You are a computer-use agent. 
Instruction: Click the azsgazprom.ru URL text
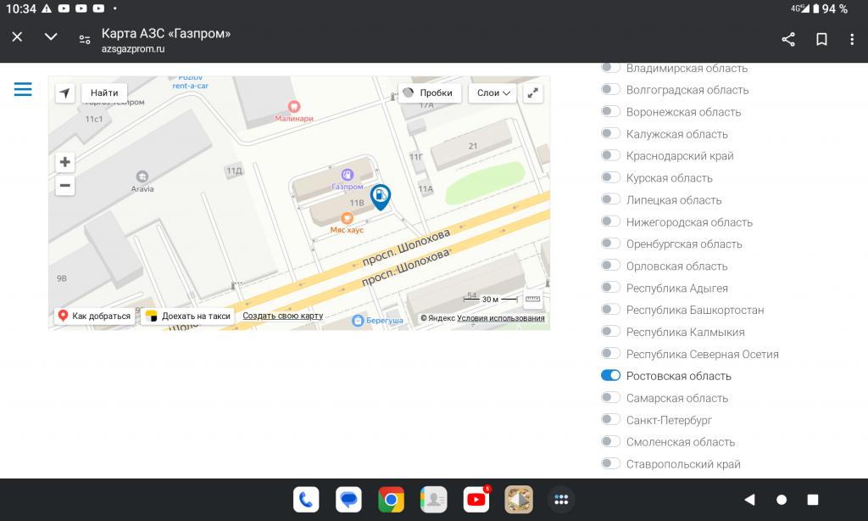(x=133, y=48)
